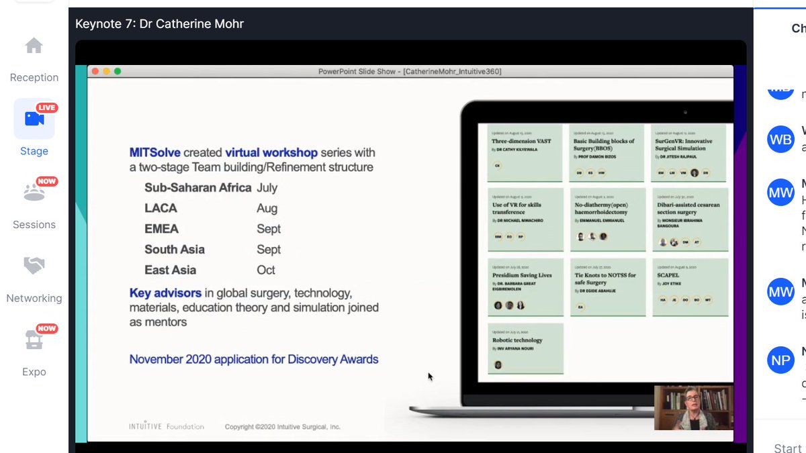
Task: Click the speaker webcam thumbnail
Action: click(x=694, y=407)
